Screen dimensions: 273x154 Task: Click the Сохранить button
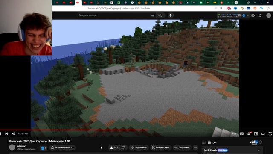pos(182,148)
